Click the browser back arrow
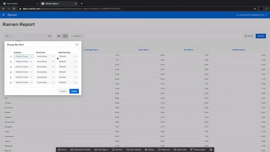Viewport: 270px width, 152px height. tap(3, 8)
